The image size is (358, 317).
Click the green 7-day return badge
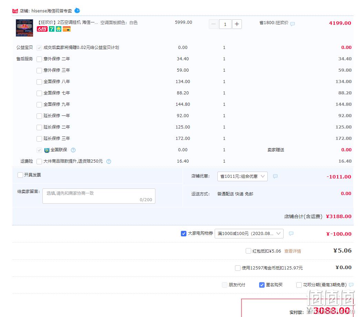(52, 29)
